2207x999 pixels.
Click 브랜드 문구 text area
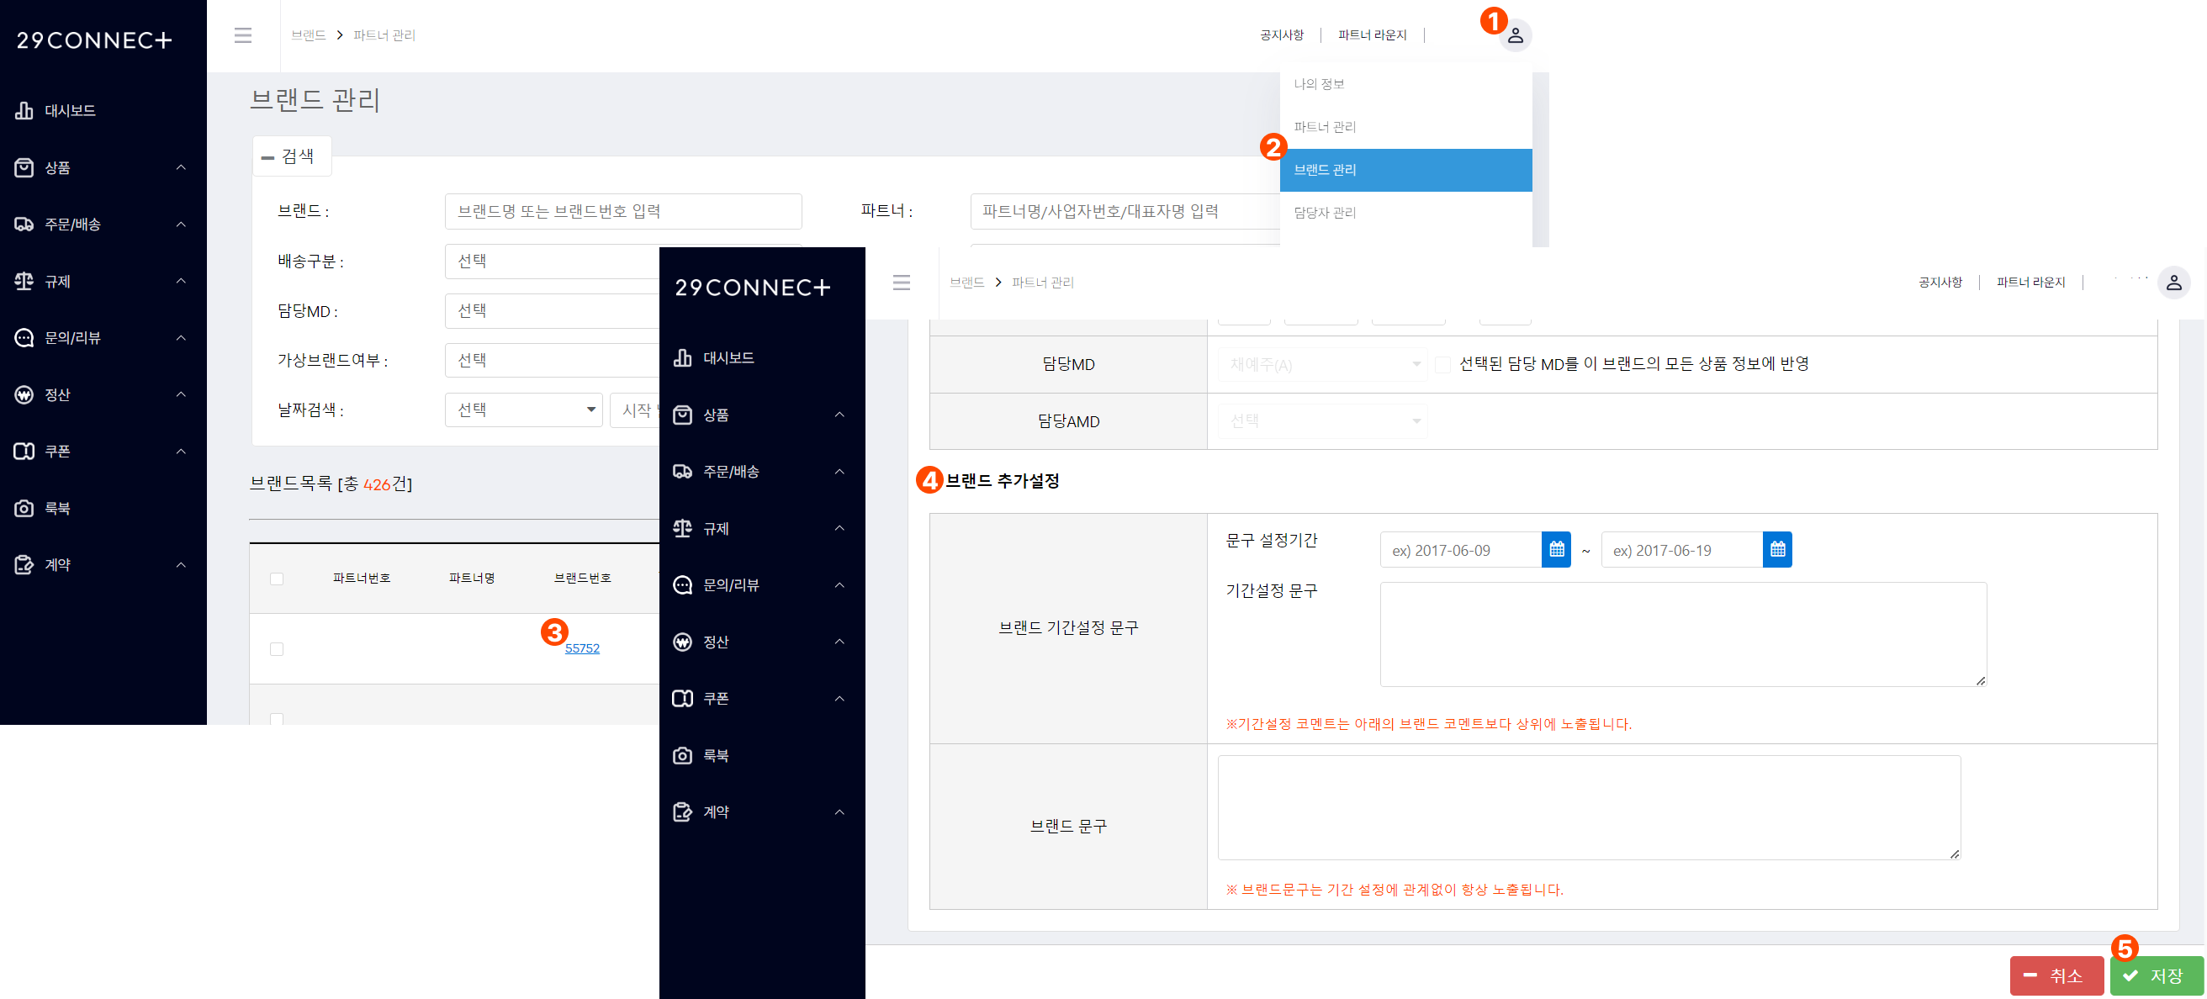[x=1589, y=807]
